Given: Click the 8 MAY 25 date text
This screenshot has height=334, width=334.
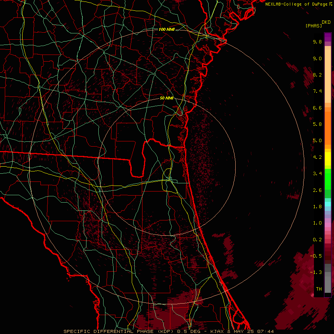Looking at the screenshot, I should pos(241,331).
